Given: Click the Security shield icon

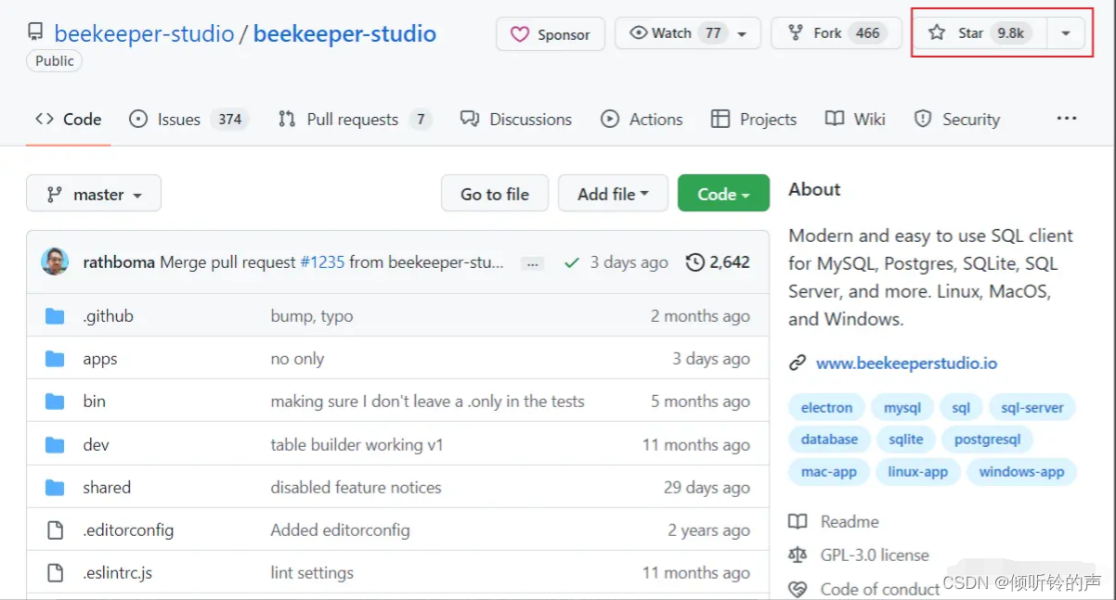Looking at the screenshot, I should pyautogui.click(x=923, y=119).
